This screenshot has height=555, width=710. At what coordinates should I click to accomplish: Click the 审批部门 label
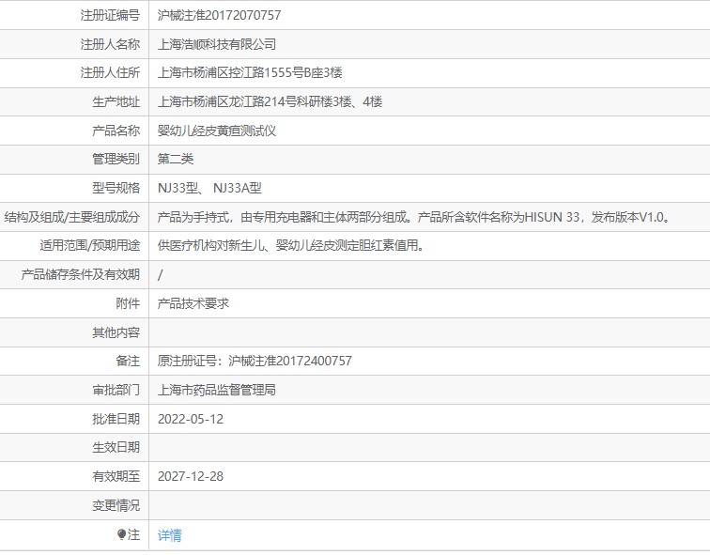[x=116, y=390]
